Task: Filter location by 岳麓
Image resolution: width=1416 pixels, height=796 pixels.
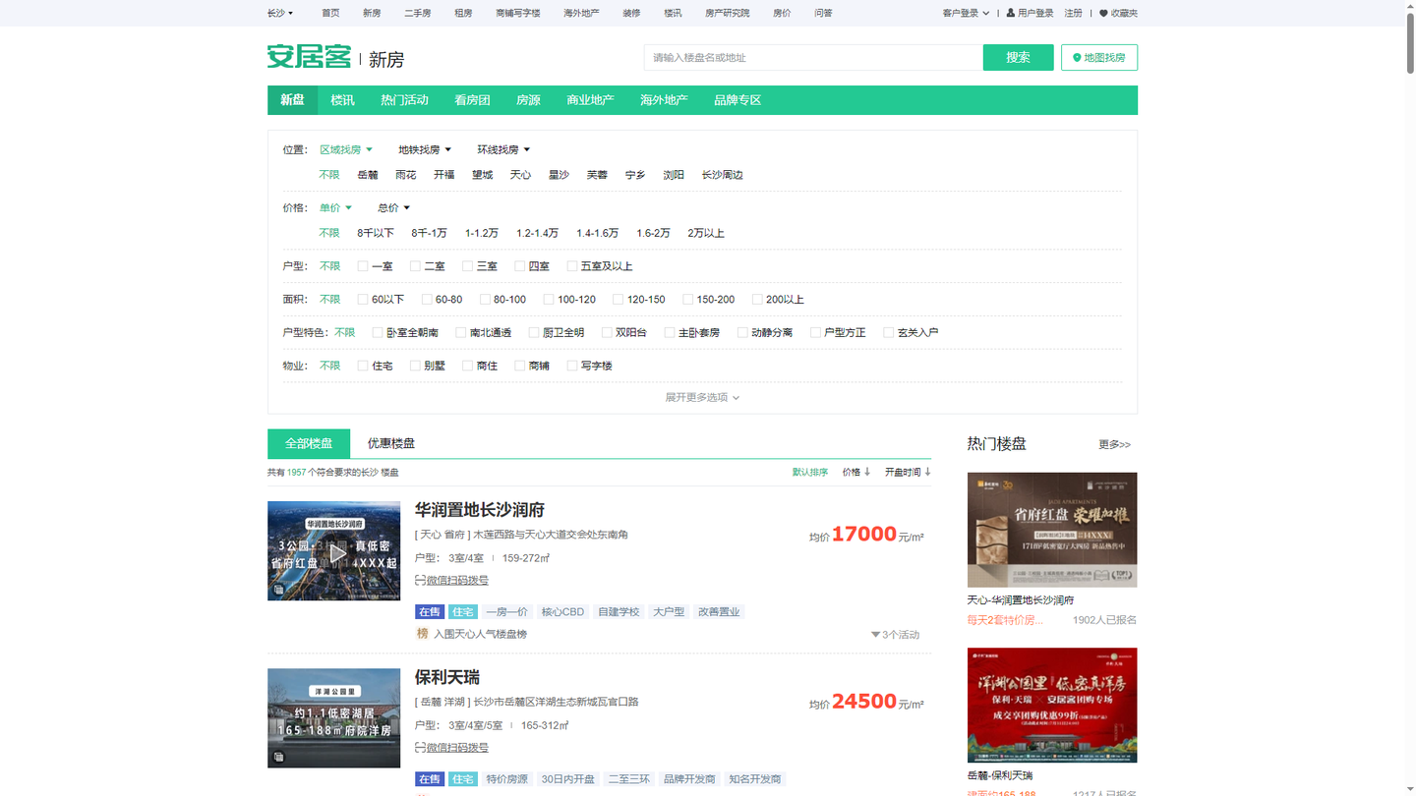Action: [x=368, y=175]
